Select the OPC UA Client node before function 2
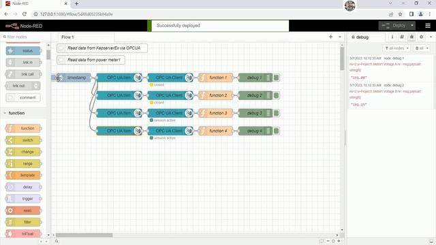The height and width of the screenshot is (245, 436). 170,95
